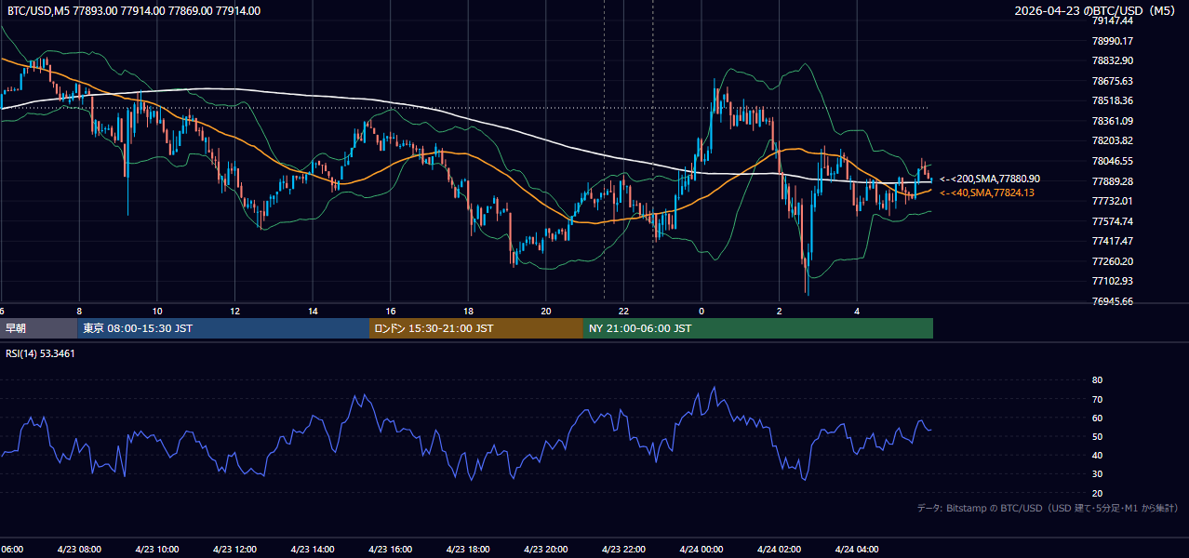Click the RSI scale value 40

click(x=1097, y=455)
